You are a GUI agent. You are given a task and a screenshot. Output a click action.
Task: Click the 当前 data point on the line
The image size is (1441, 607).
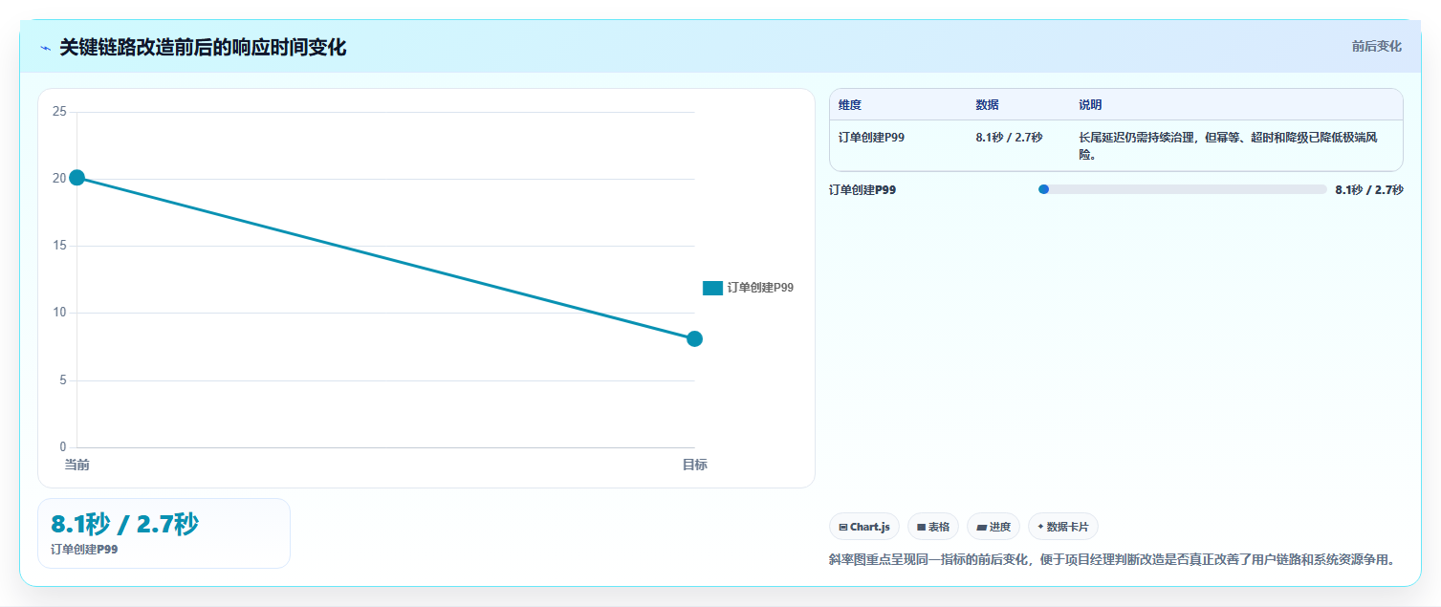pyautogui.click(x=76, y=177)
